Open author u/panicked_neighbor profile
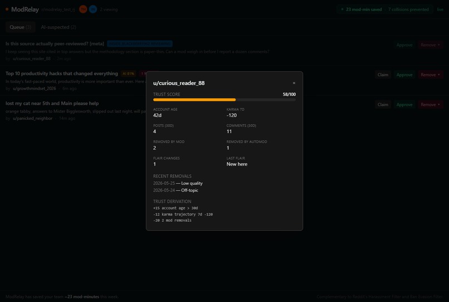This screenshot has width=449, height=302. pos(33,118)
